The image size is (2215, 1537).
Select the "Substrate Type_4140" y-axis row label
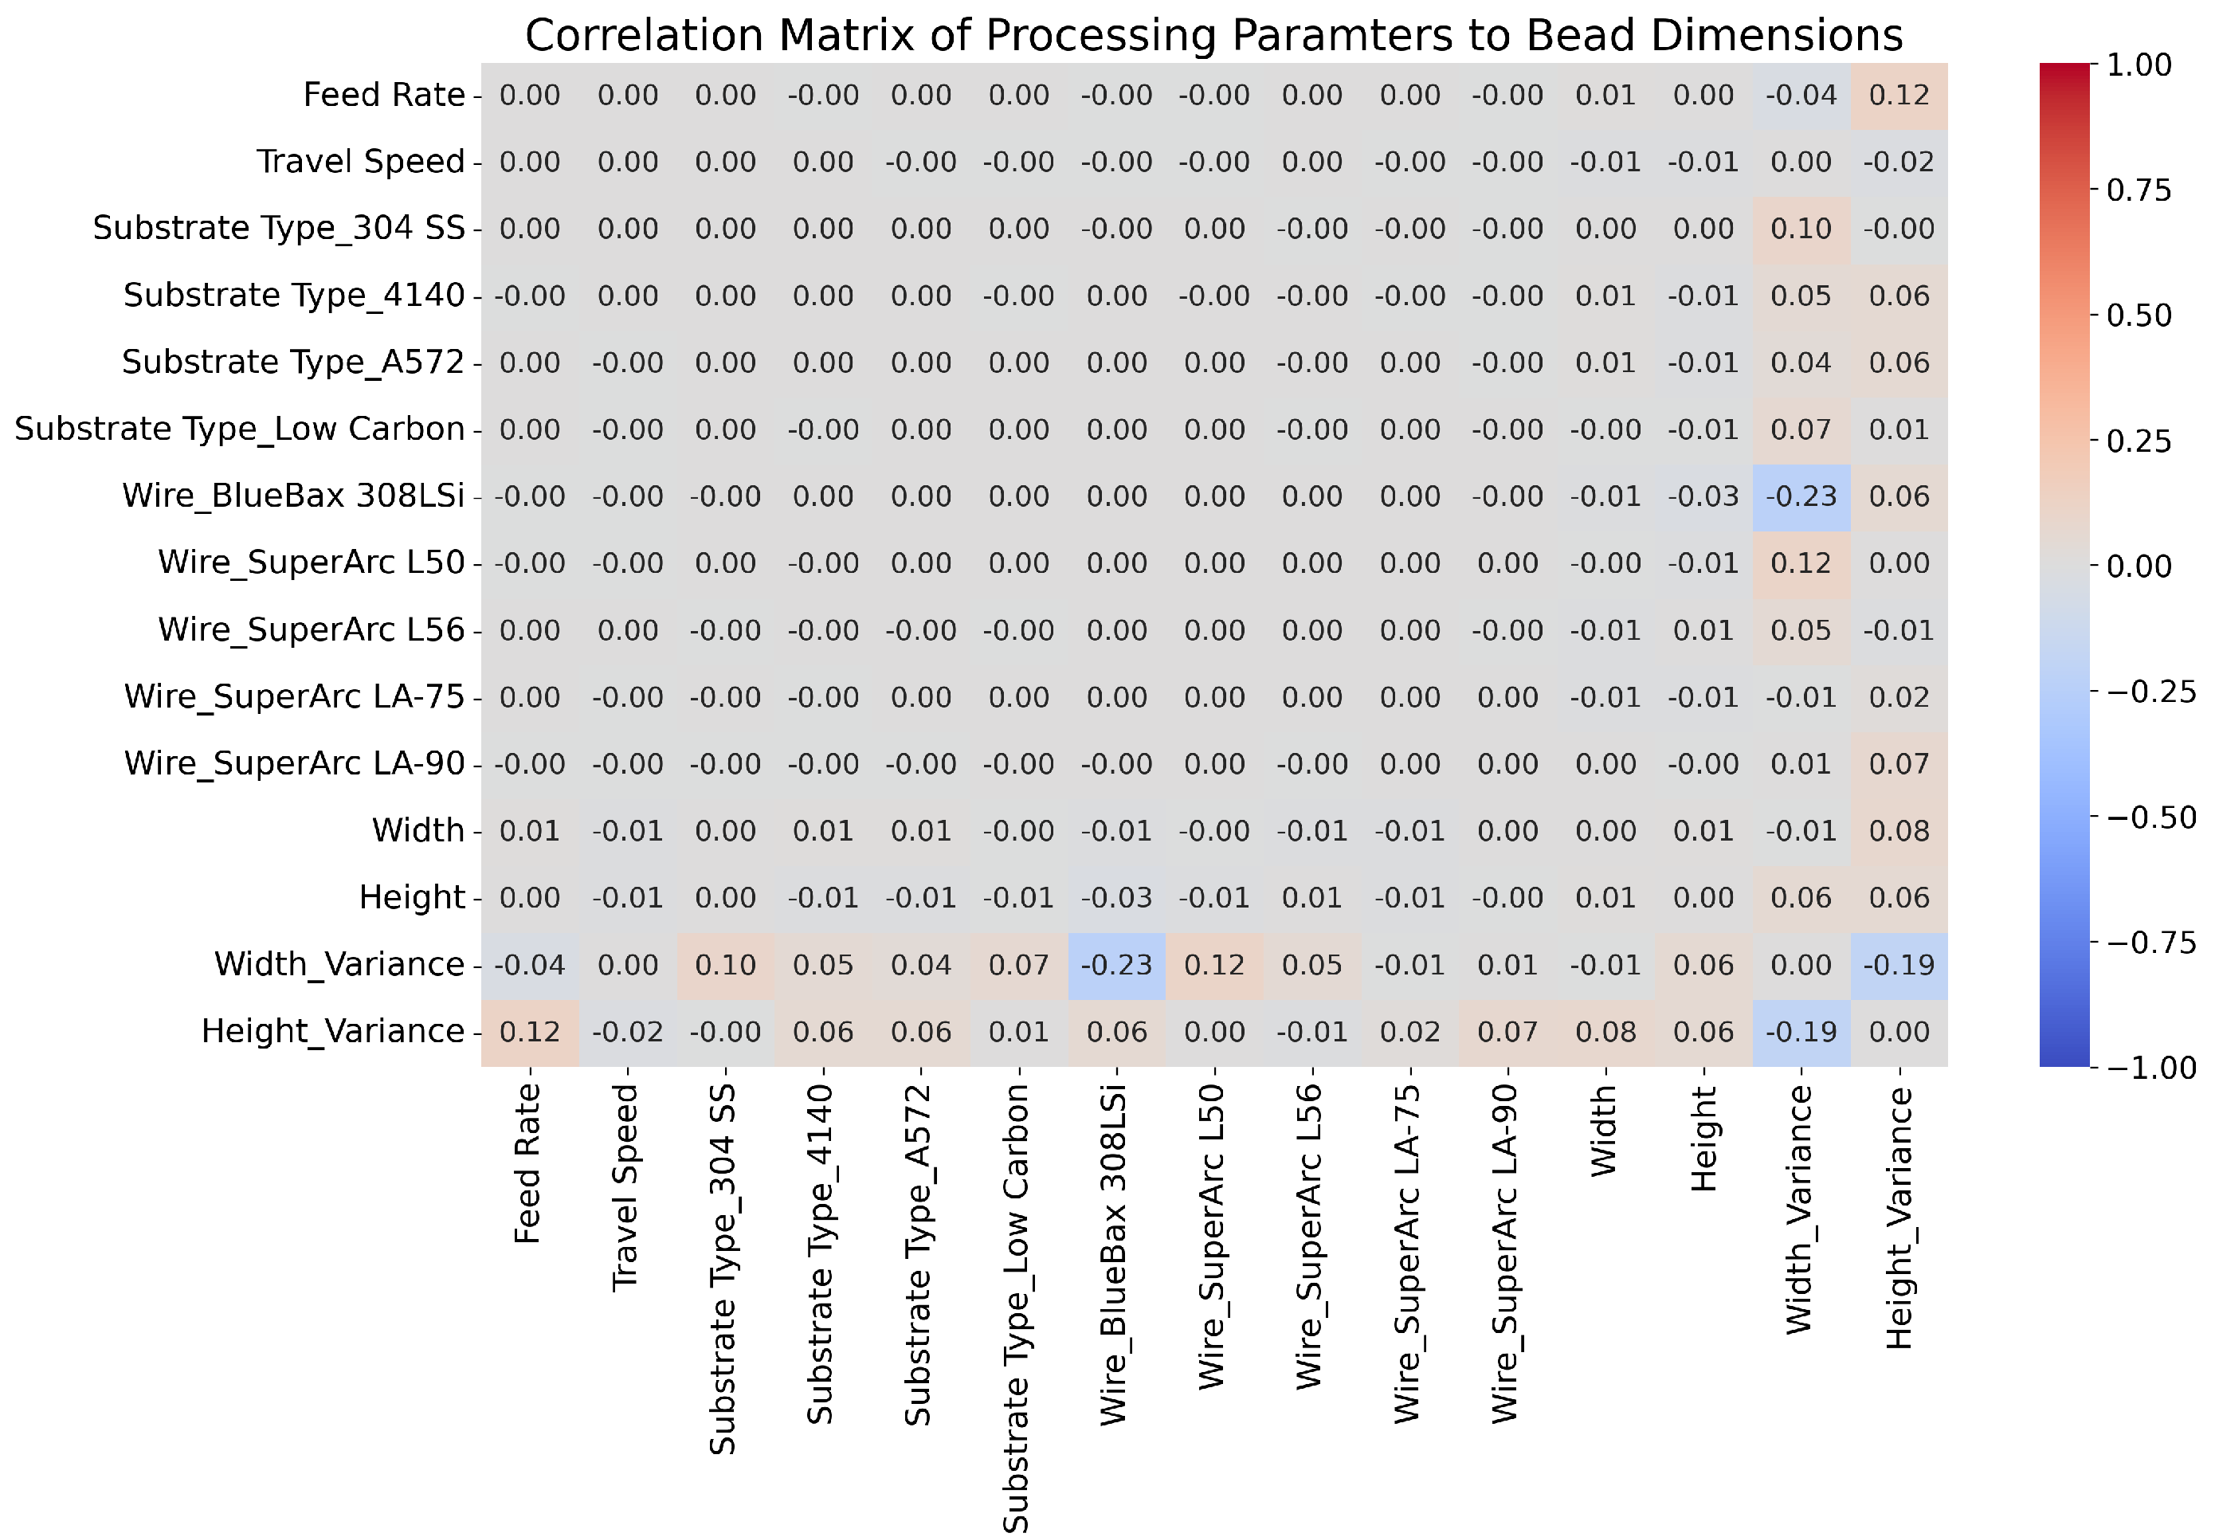(x=294, y=296)
